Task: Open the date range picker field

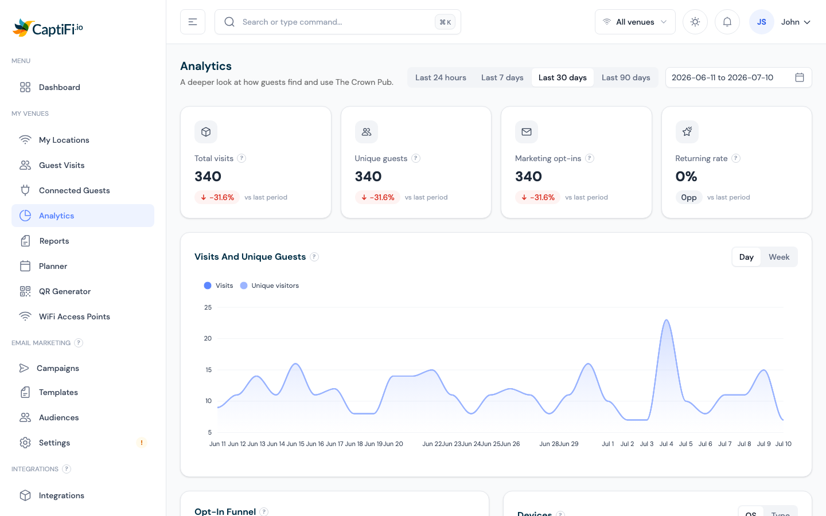Action: coord(739,77)
